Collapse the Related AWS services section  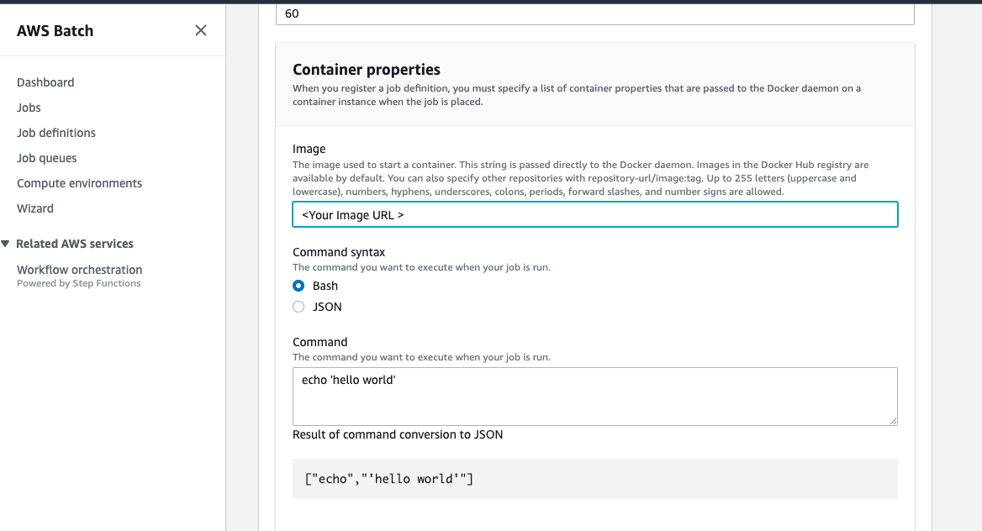tap(7, 244)
